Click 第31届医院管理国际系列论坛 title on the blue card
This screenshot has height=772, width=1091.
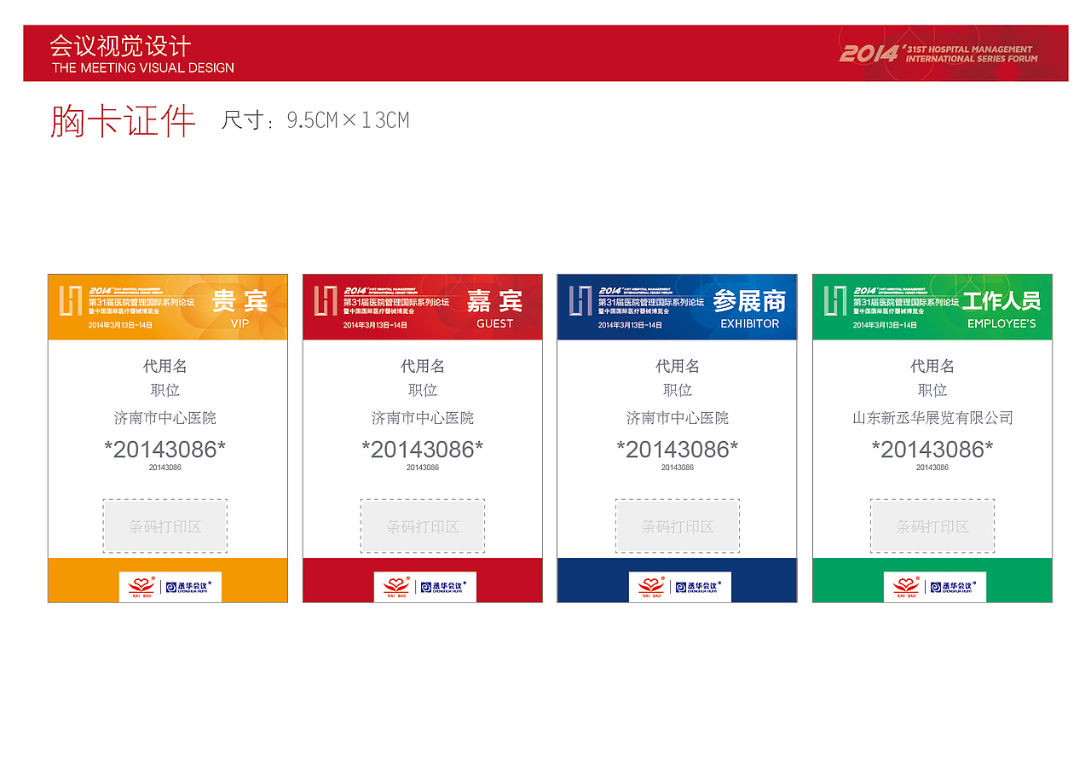[x=651, y=302]
